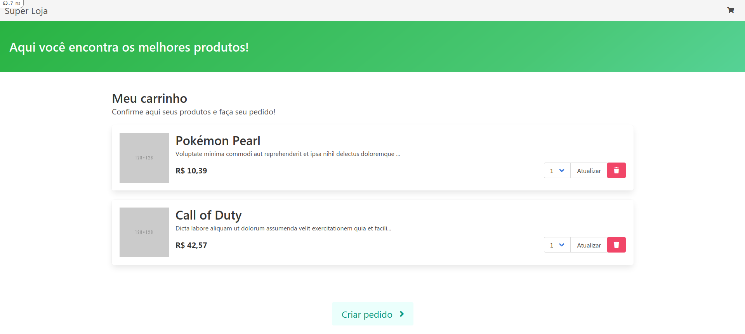Click the price R$ 10,39
This screenshot has height=334, width=745.
[x=191, y=171]
